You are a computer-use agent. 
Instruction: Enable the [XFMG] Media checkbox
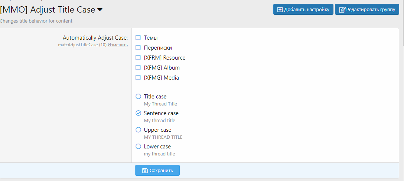(138, 78)
